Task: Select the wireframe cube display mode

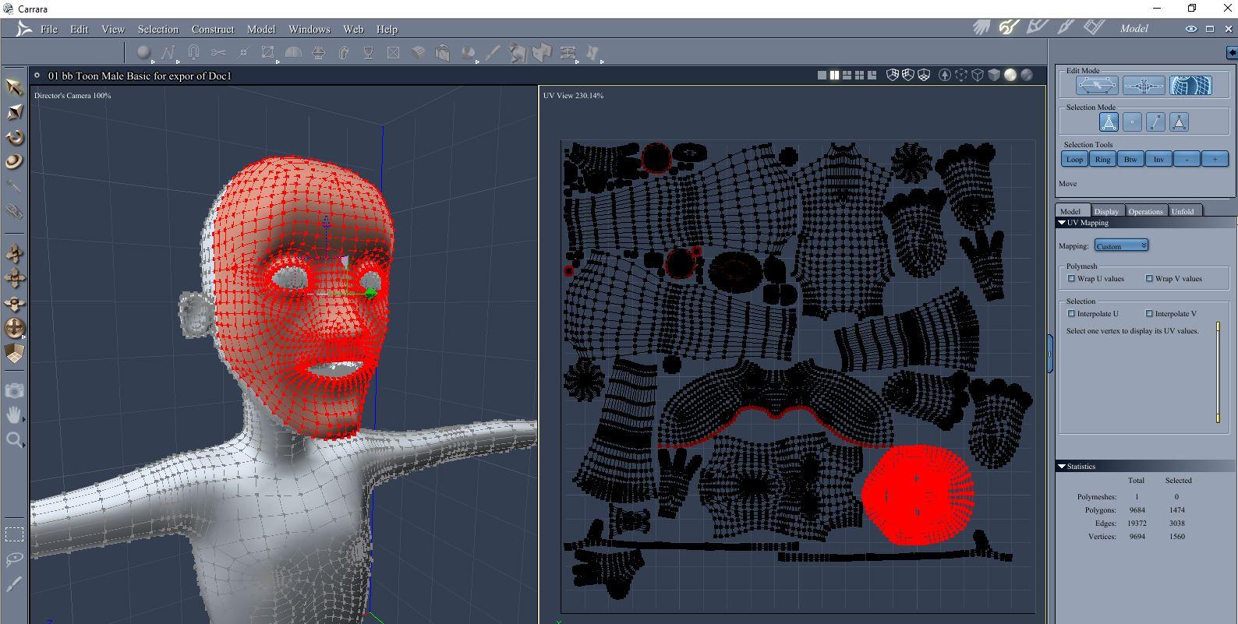Action: click(x=978, y=76)
